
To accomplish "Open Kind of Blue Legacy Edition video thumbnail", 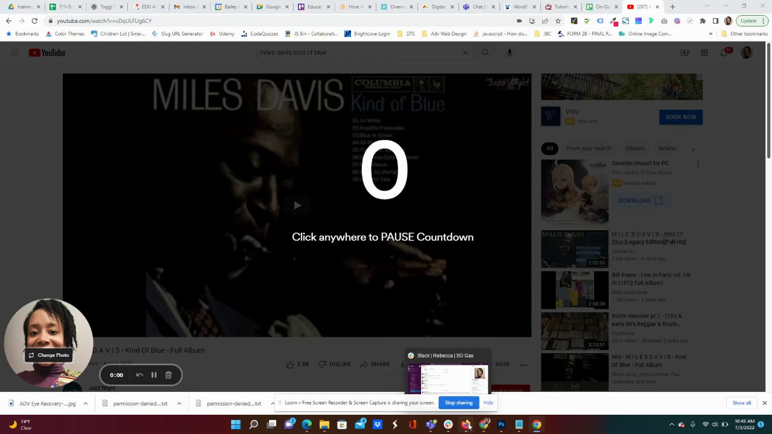I will (x=575, y=248).
